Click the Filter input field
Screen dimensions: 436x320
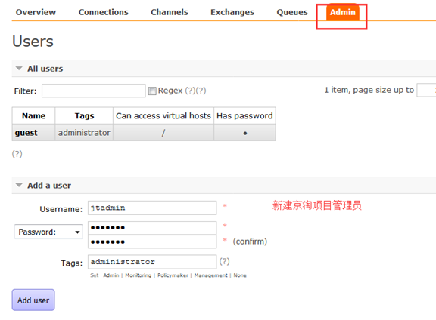(93, 91)
